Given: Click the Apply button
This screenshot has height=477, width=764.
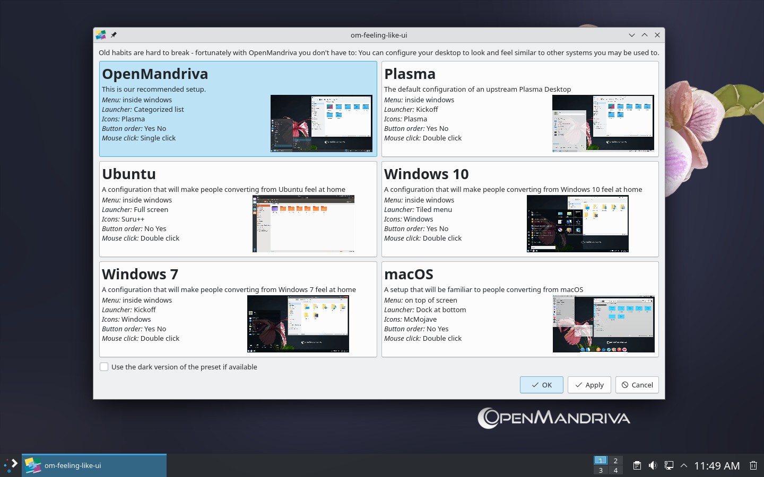Looking at the screenshot, I should point(589,385).
